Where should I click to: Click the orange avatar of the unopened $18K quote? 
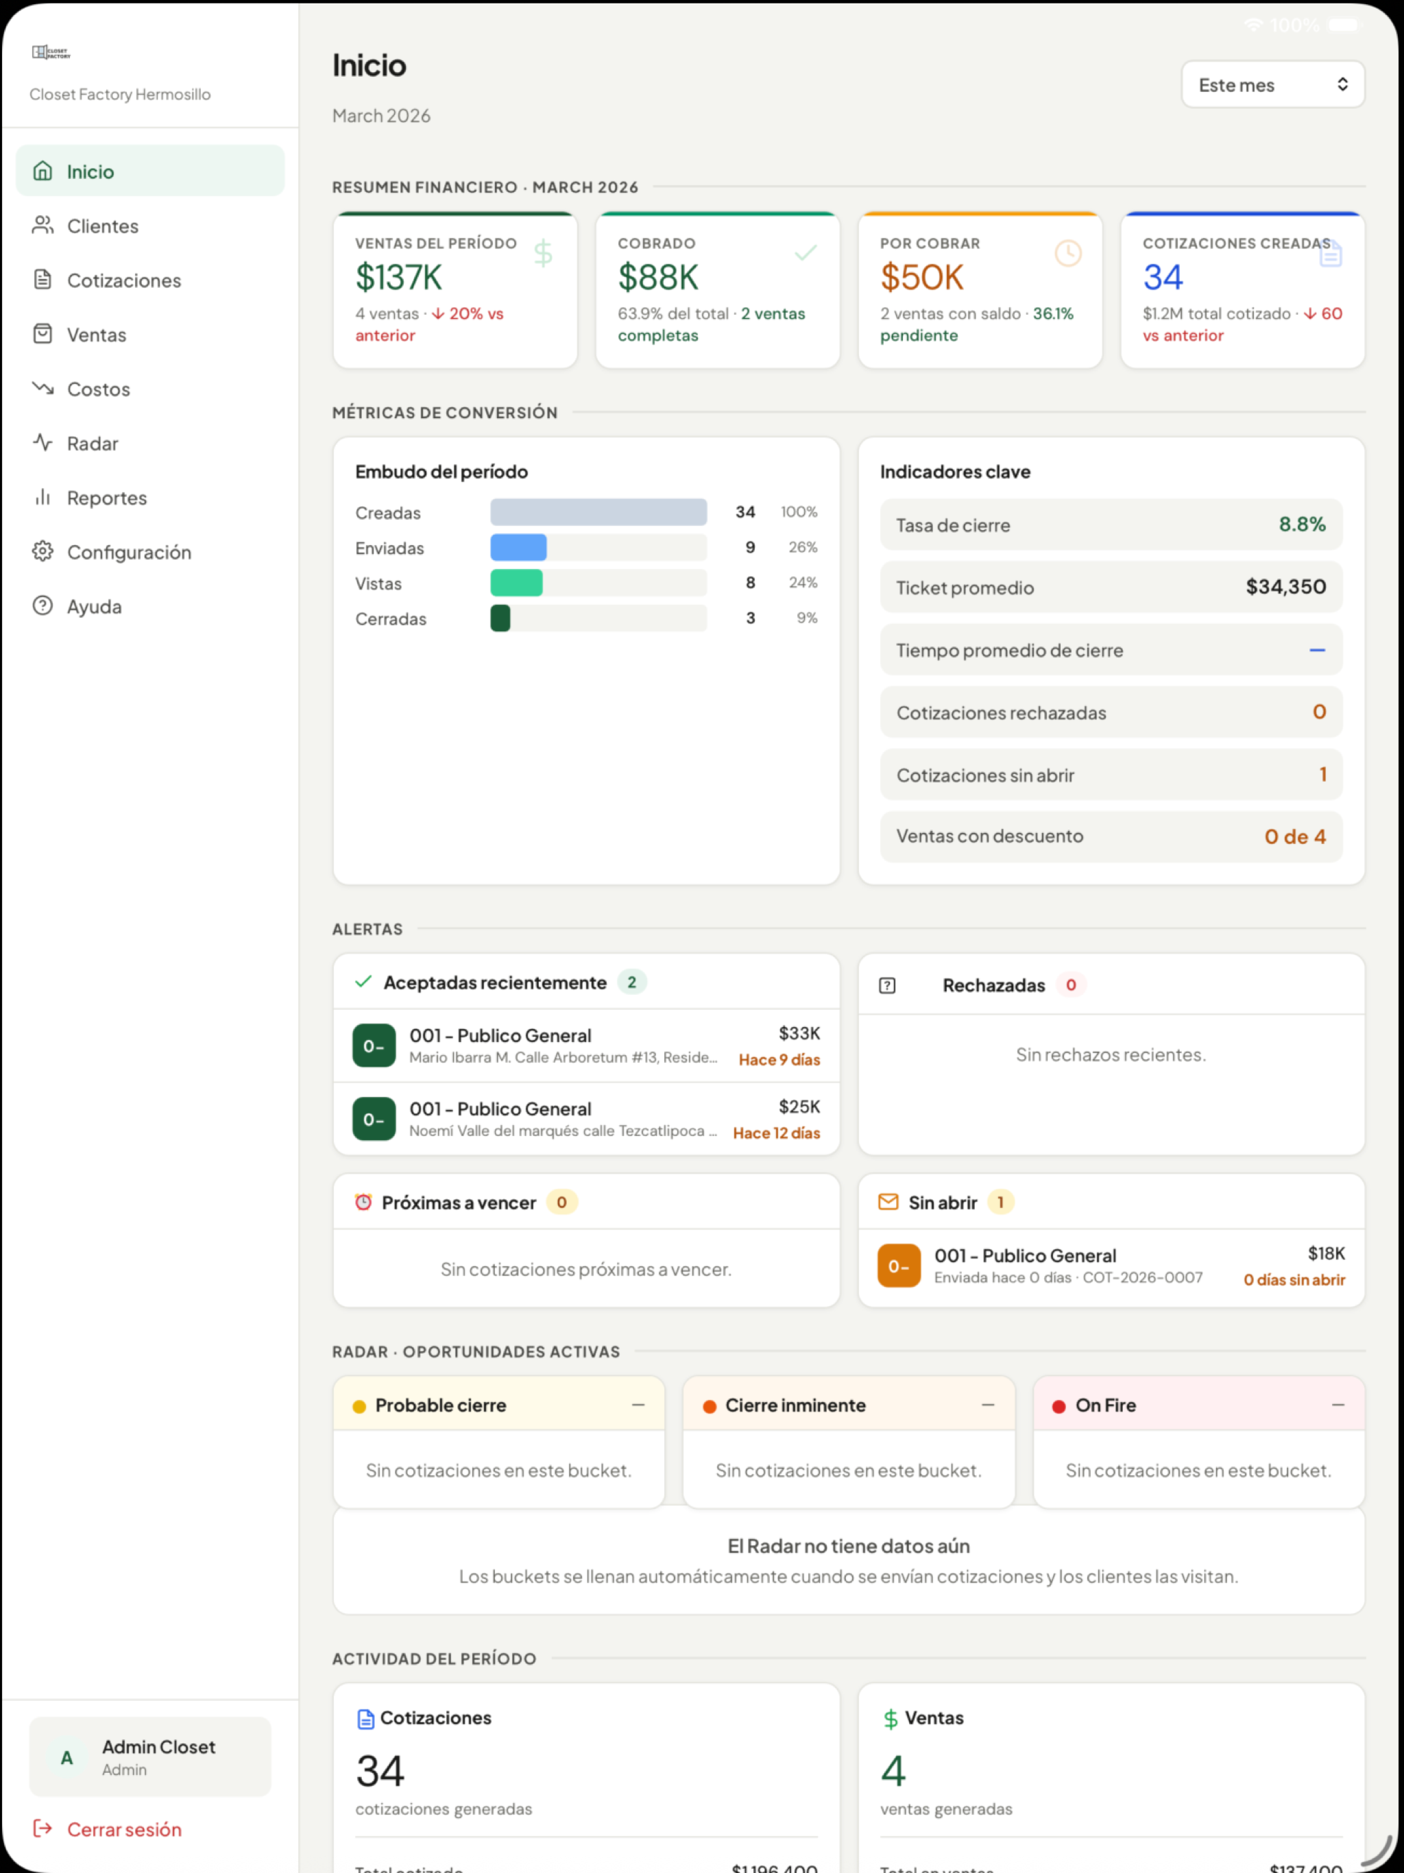[x=899, y=1265]
